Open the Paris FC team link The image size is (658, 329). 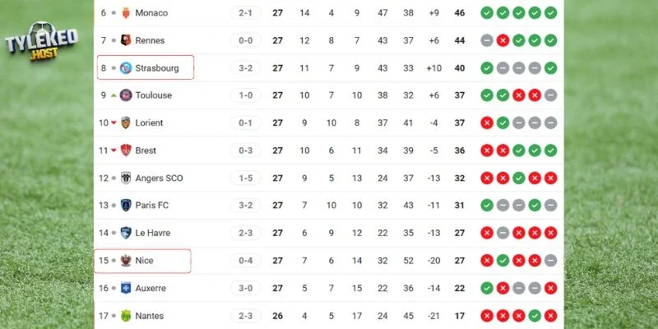click(x=154, y=206)
